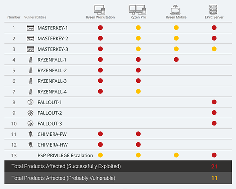Select the RYZENFALL-3 vulnerability name
The height and width of the screenshot is (189, 236).
(52, 81)
